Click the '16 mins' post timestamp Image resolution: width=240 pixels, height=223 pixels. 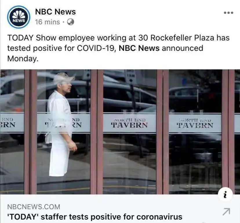pyautogui.click(x=48, y=22)
